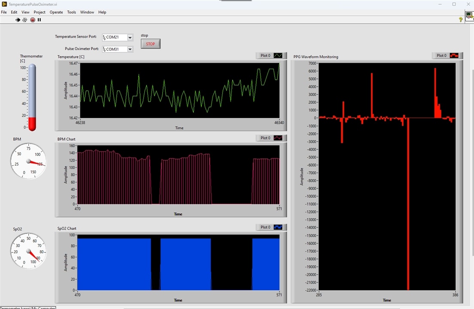Expand the Pulse Oximeter Port dropdown arrow
The image size is (474, 309).
130,49
